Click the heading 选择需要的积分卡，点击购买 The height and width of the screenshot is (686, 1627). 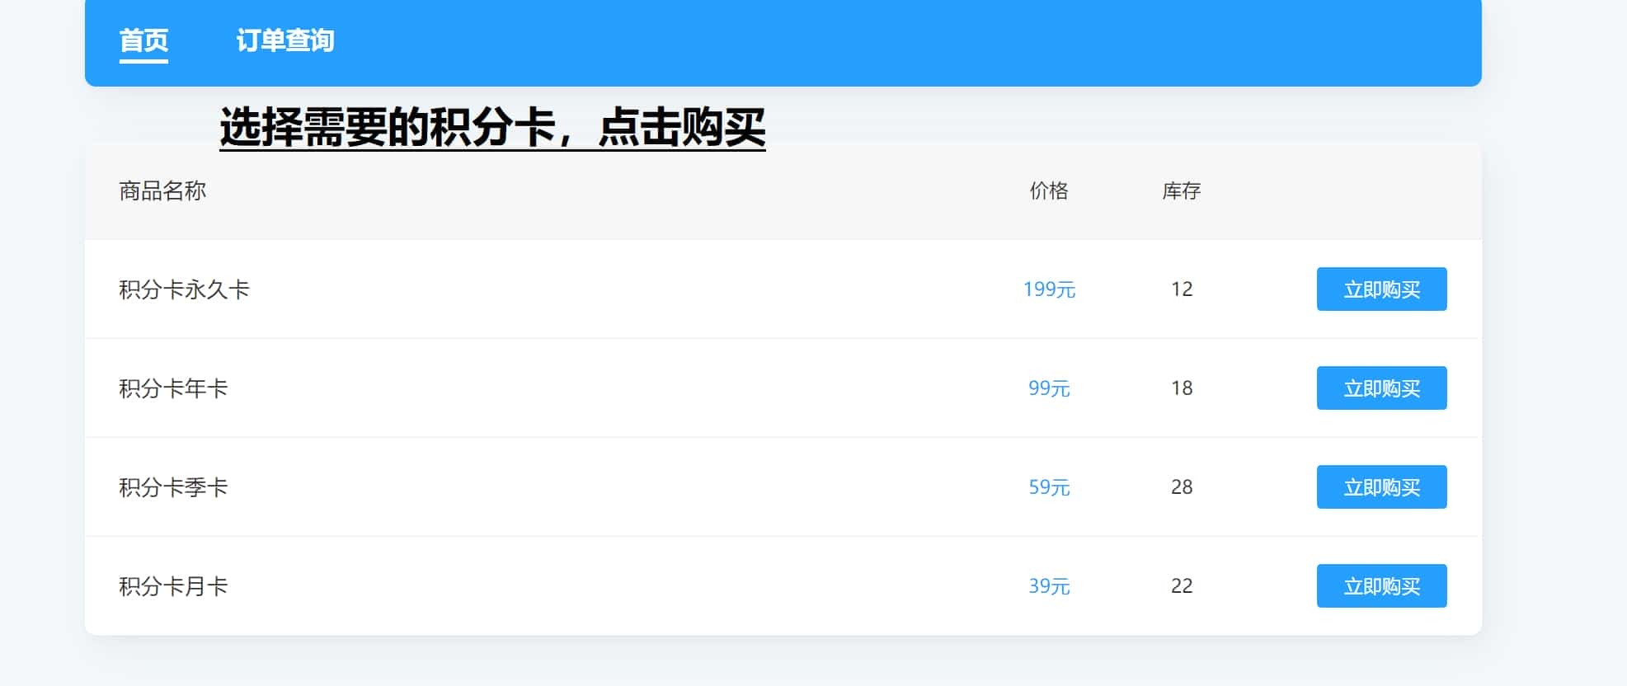pos(492,128)
